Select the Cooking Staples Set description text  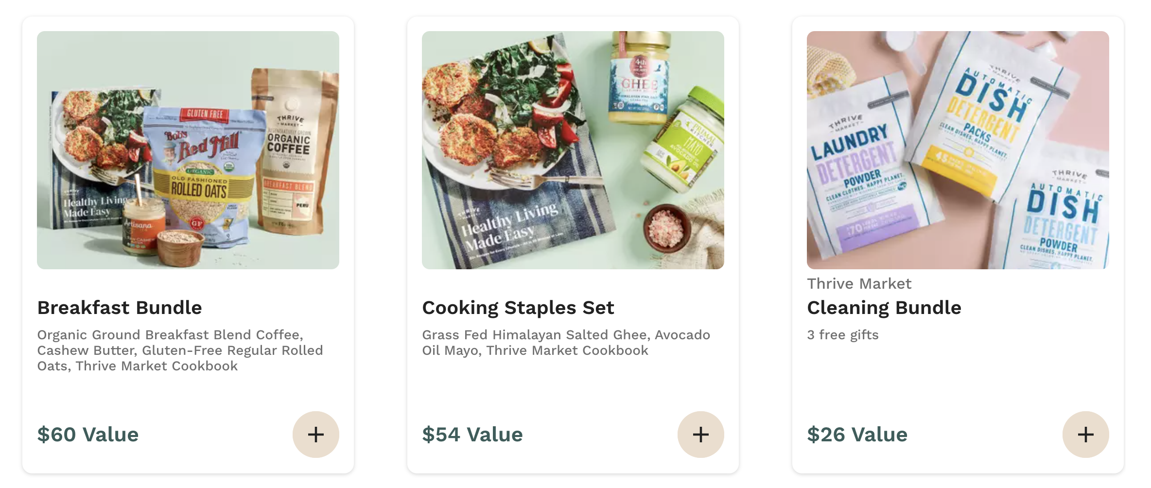(x=565, y=342)
